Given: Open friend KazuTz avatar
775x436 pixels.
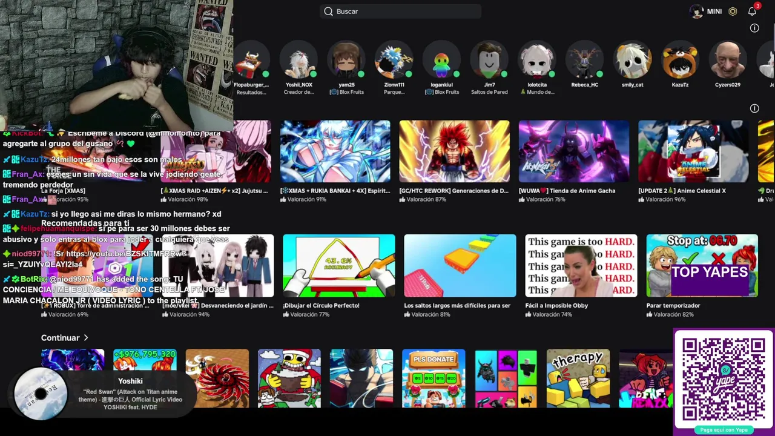Looking at the screenshot, I should [680, 60].
